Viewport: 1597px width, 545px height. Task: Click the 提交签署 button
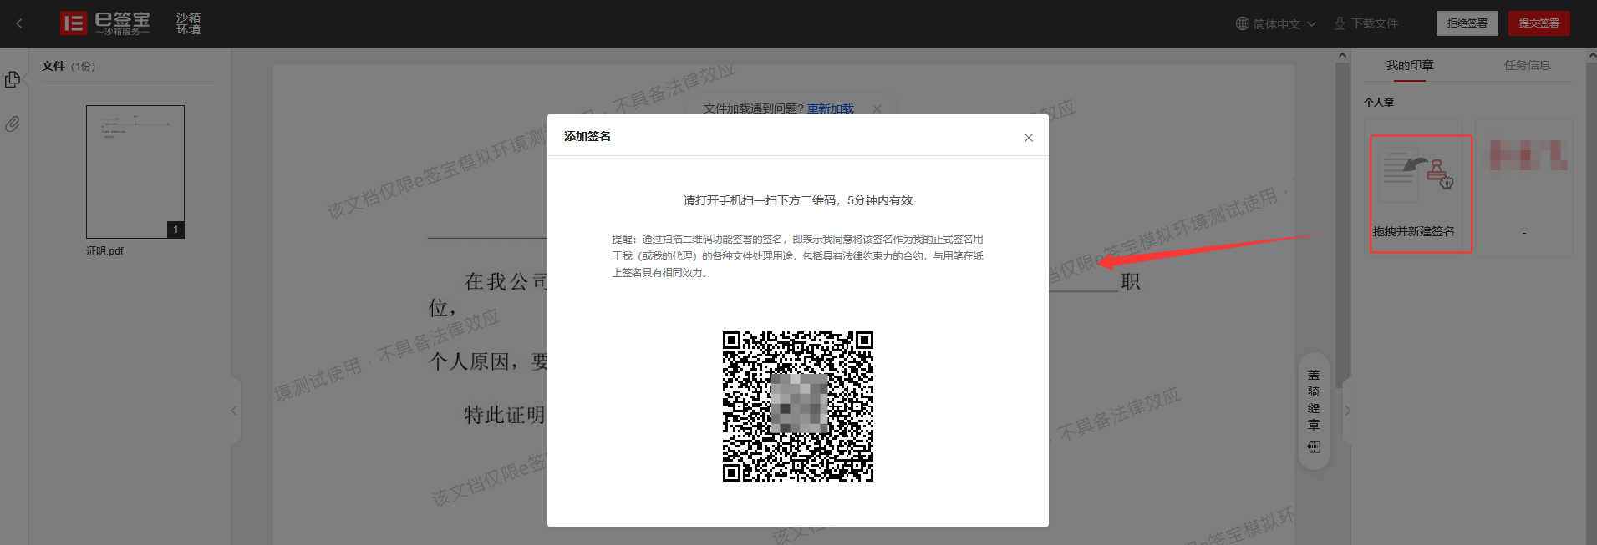(1539, 23)
